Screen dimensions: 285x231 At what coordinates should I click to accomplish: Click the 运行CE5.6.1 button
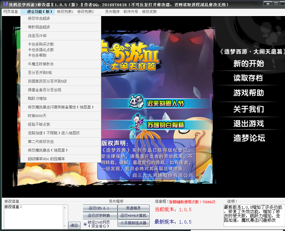click(100, 208)
